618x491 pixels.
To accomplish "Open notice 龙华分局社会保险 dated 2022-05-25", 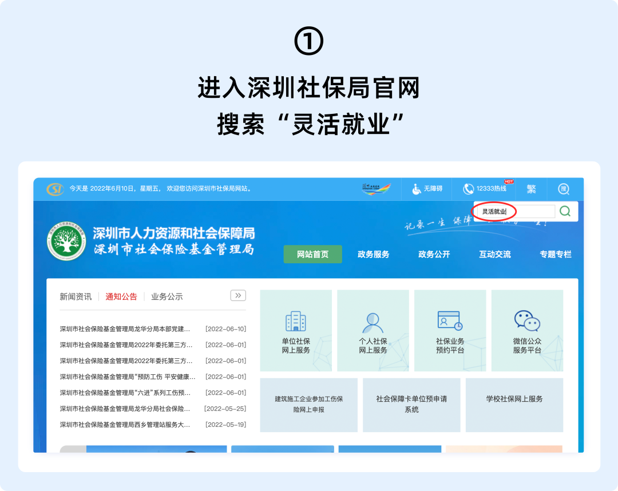I will click(125, 409).
